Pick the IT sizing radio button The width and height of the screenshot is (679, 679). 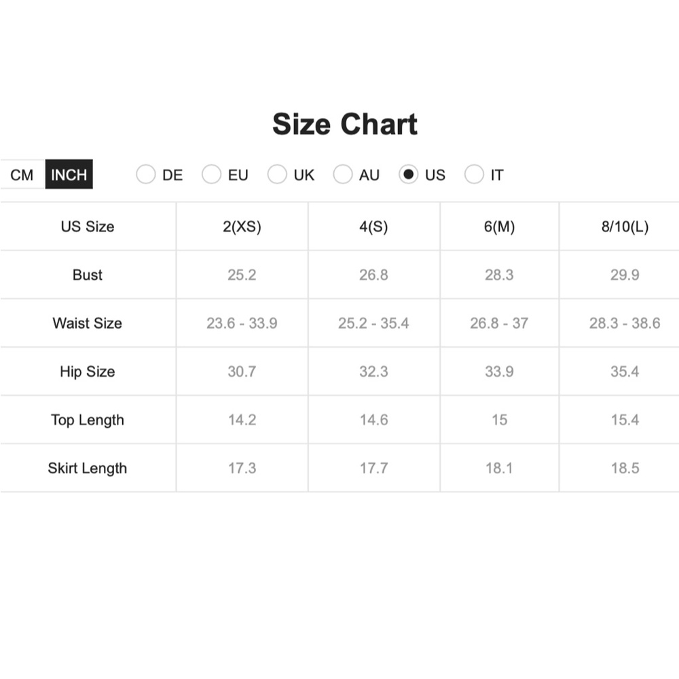[x=474, y=174]
